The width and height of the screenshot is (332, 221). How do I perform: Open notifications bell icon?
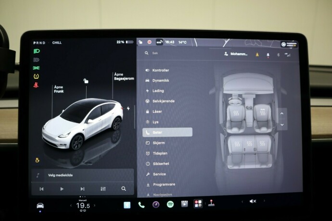tap(268, 55)
